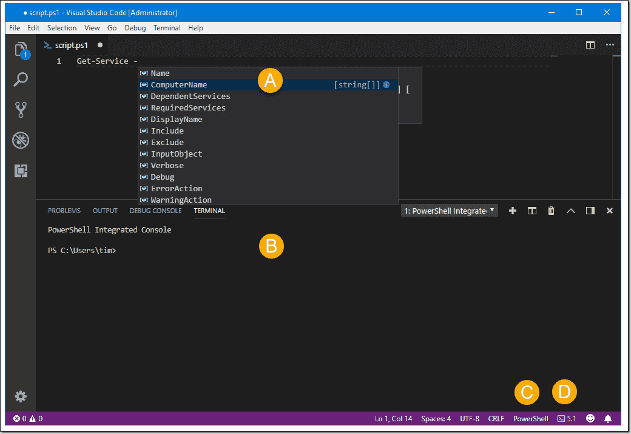
Task: Open notifications with the bell icon
Action: 608,419
